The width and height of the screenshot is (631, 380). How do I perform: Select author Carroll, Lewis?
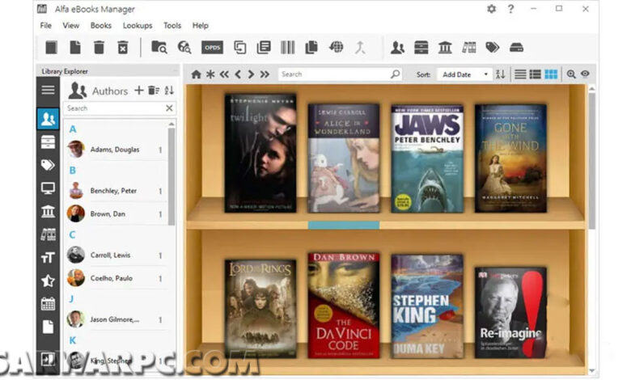116,255
